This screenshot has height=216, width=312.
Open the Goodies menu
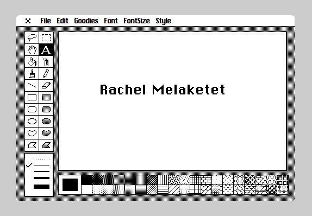86,21
